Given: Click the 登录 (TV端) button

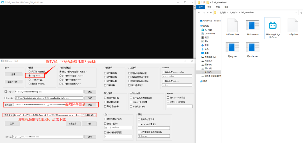Looking at the screenshot, I should pyautogui.click(x=13, y=81).
